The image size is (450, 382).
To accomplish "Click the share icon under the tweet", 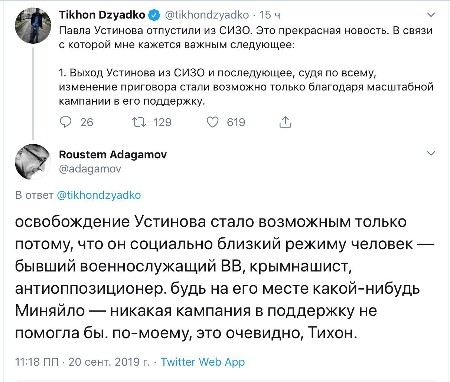I will 285,122.
